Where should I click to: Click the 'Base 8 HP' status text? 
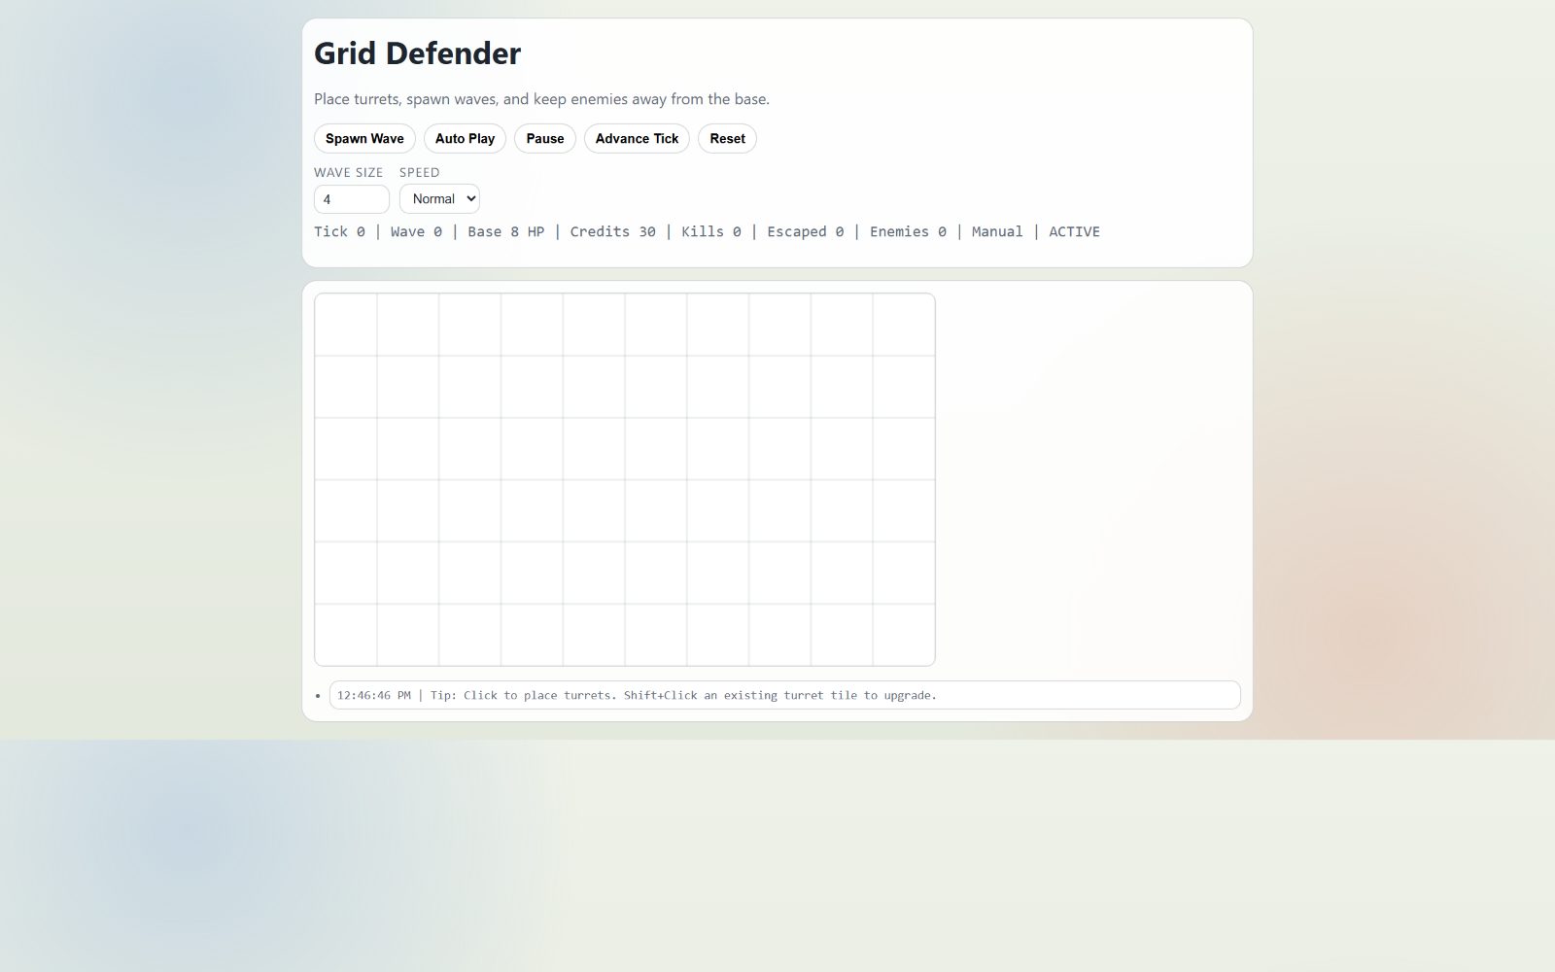(x=505, y=231)
